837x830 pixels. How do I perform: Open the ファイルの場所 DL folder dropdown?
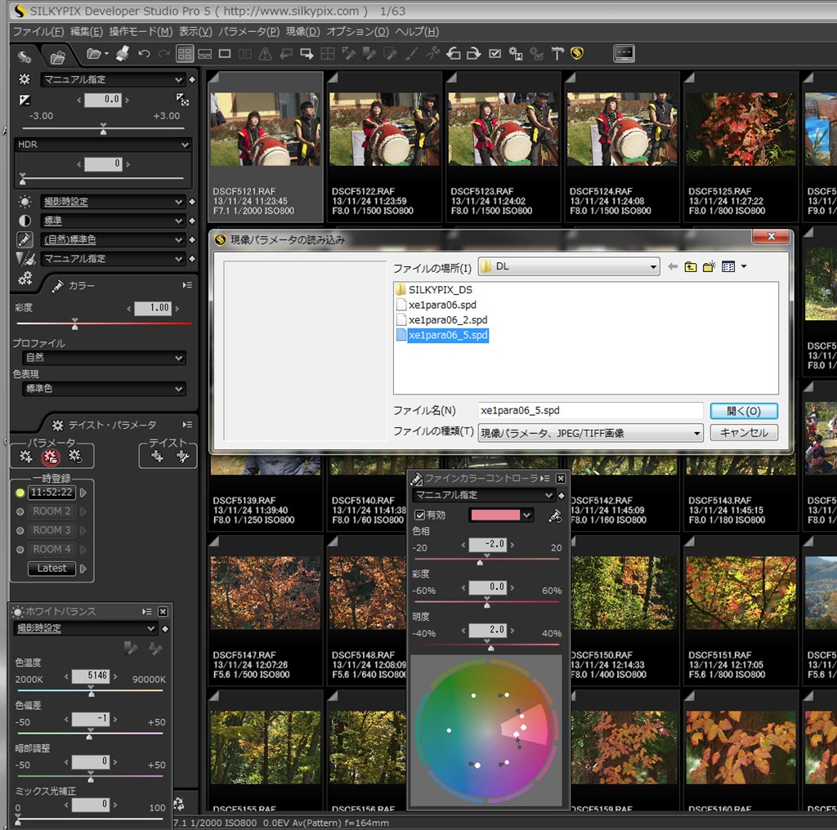[652, 267]
